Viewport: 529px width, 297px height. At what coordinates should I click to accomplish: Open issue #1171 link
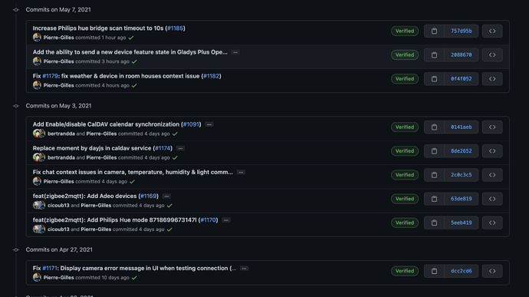[x=50, y=269]
